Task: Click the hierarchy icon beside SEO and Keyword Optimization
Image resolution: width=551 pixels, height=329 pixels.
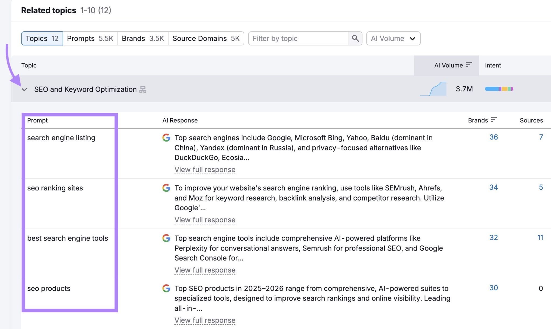Action: [143, 89]
